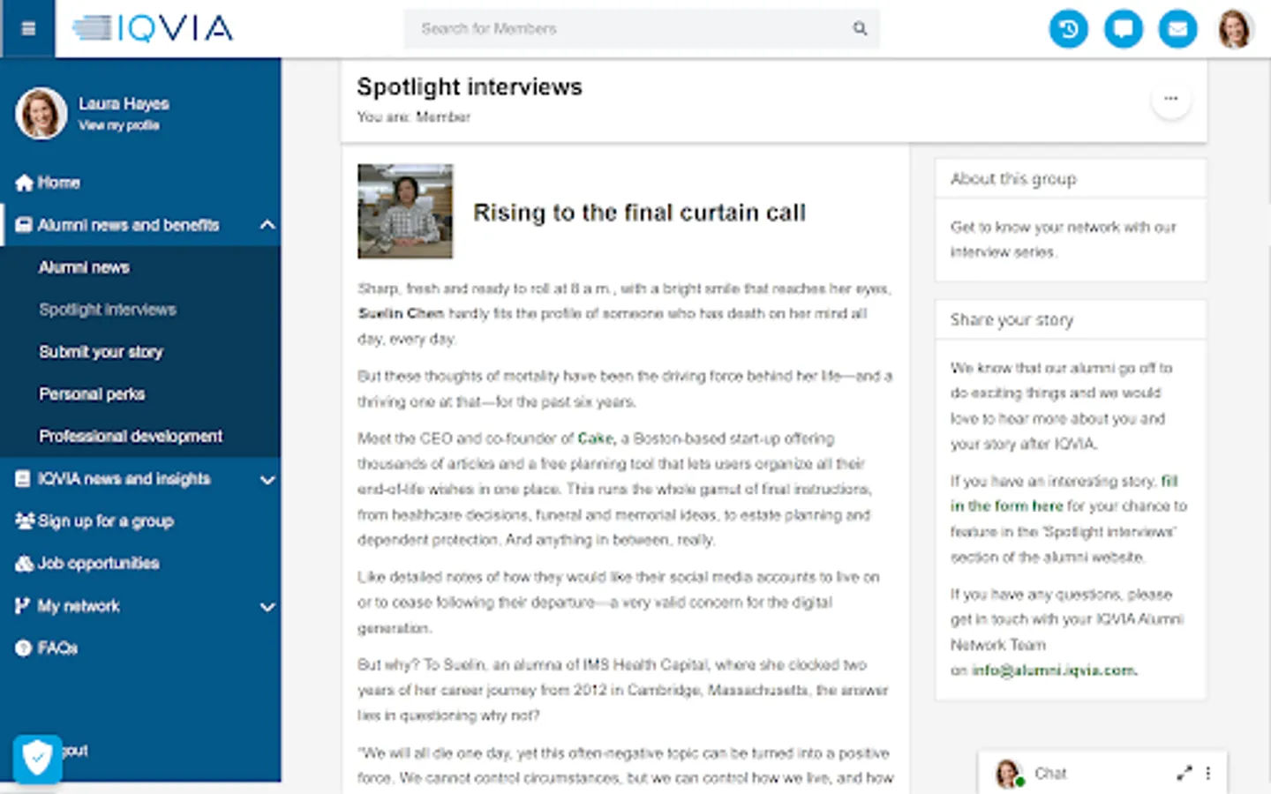Click the Job opportunities icon
The height and width of the screenshot is (794, 1271).
25,564
